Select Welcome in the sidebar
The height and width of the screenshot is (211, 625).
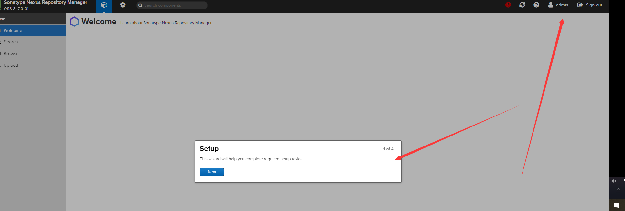pos(33,30)
